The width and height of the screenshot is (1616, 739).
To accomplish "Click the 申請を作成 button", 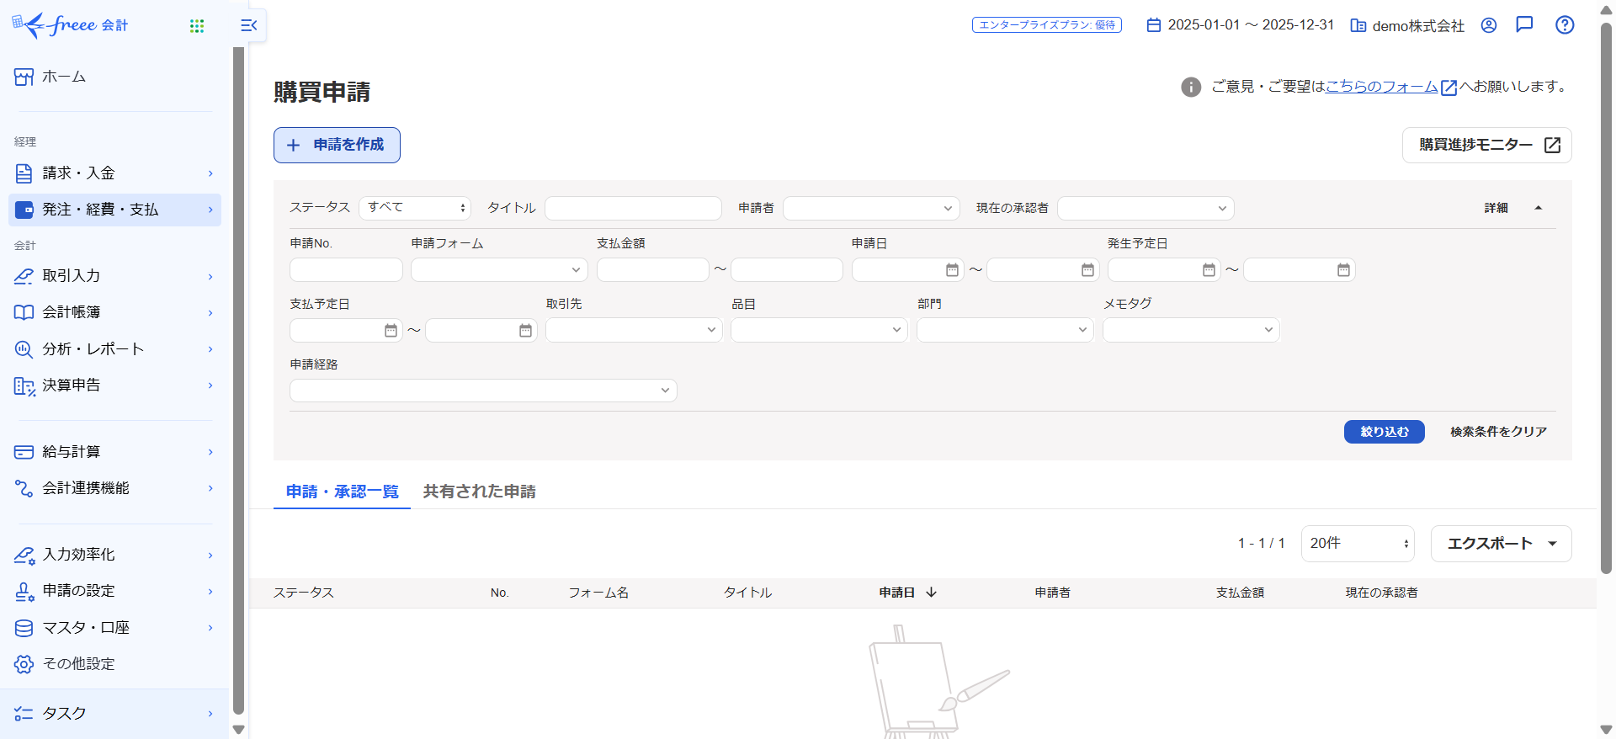I will (337, 145).
